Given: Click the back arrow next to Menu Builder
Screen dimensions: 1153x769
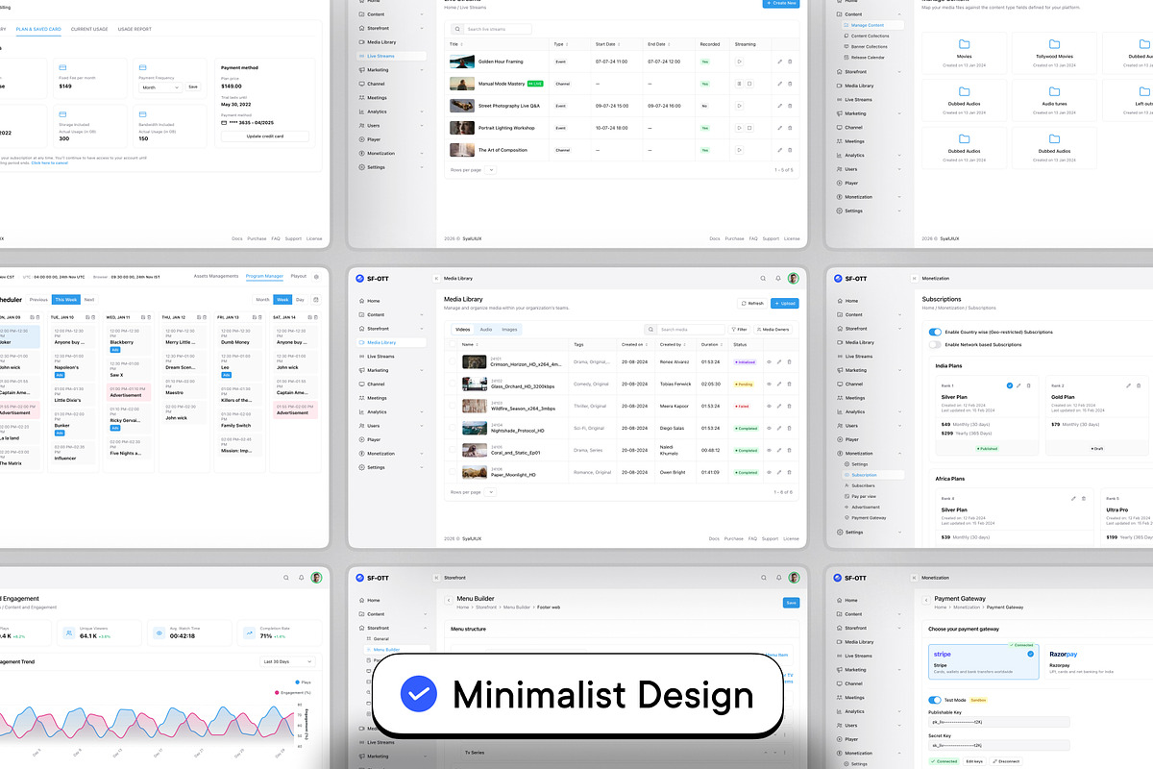Looking at the screenshot, I should click(448, 599).
